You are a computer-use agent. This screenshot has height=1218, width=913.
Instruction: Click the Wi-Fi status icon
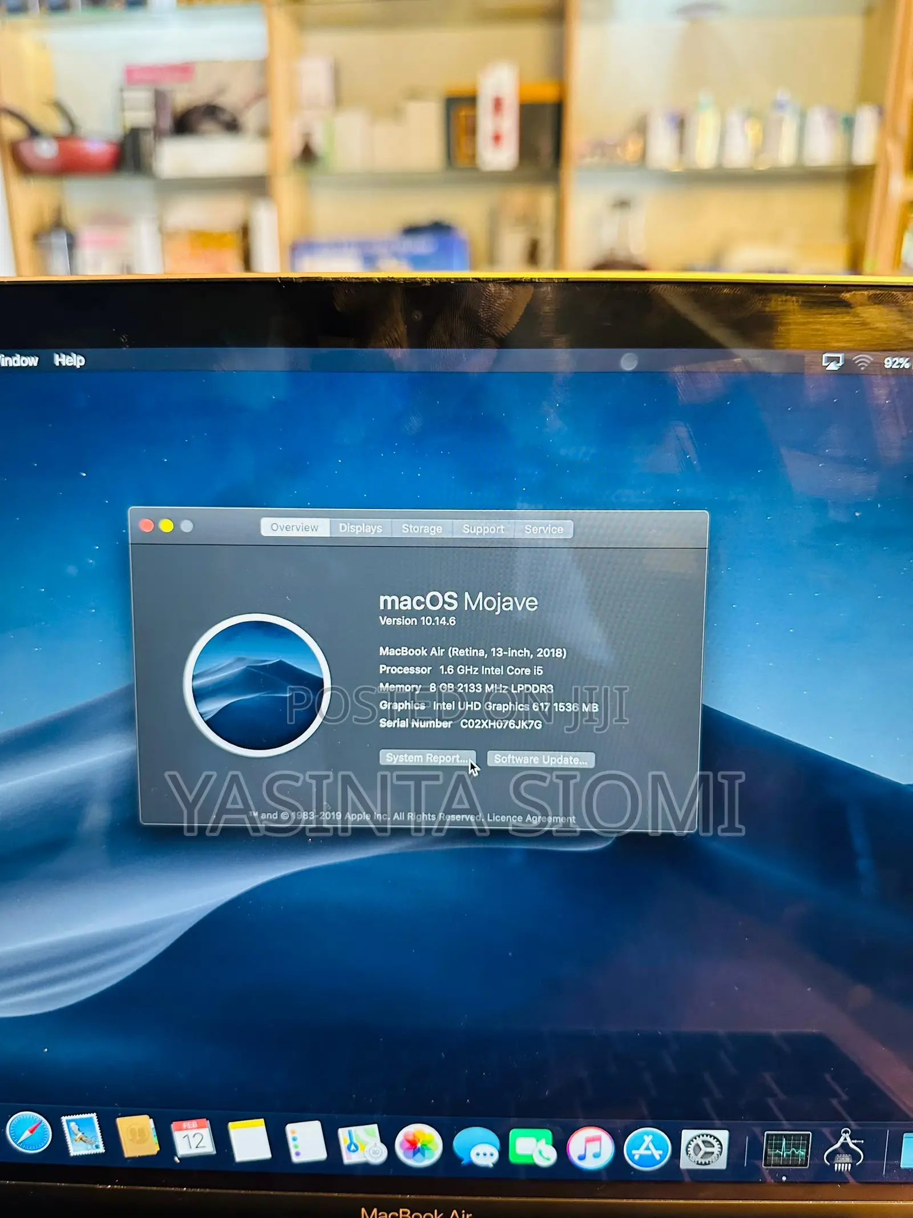pyautogui.click(x=863, y=362)
